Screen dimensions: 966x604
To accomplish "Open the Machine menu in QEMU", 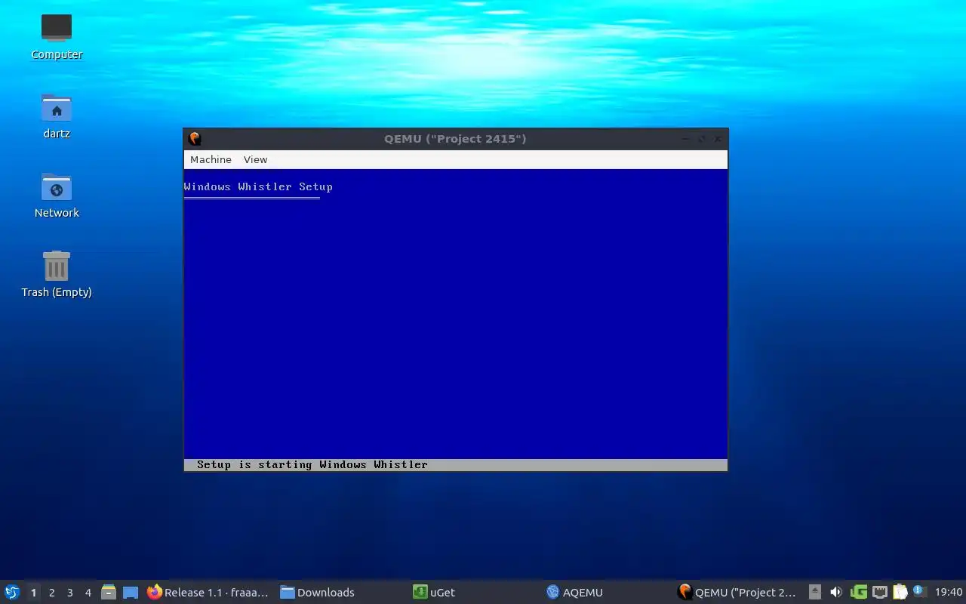I will point(211,159).
